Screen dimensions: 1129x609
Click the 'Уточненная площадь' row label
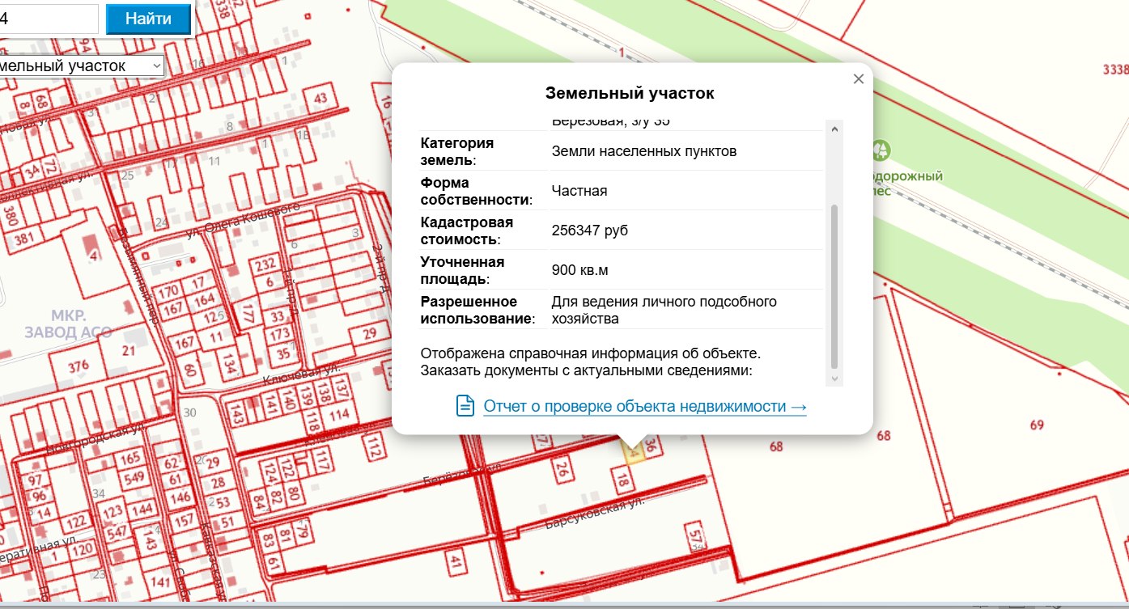pyautogui.click(x=463, y=270)
